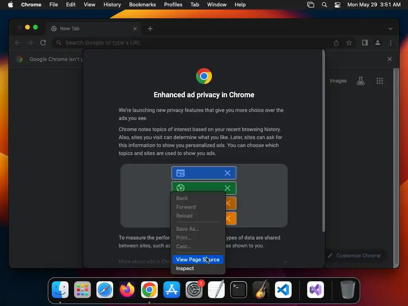This screenshot has height=306, width=408.
Task: Reload the page with the toolbar refresh icon
Action: [x=43, y=43]
